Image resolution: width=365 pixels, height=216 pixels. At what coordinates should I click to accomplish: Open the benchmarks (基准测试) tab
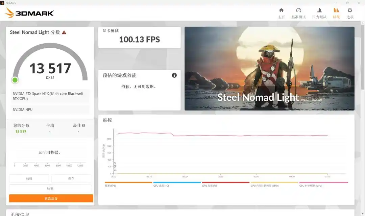pyautogui.click(x=298, y=13)
